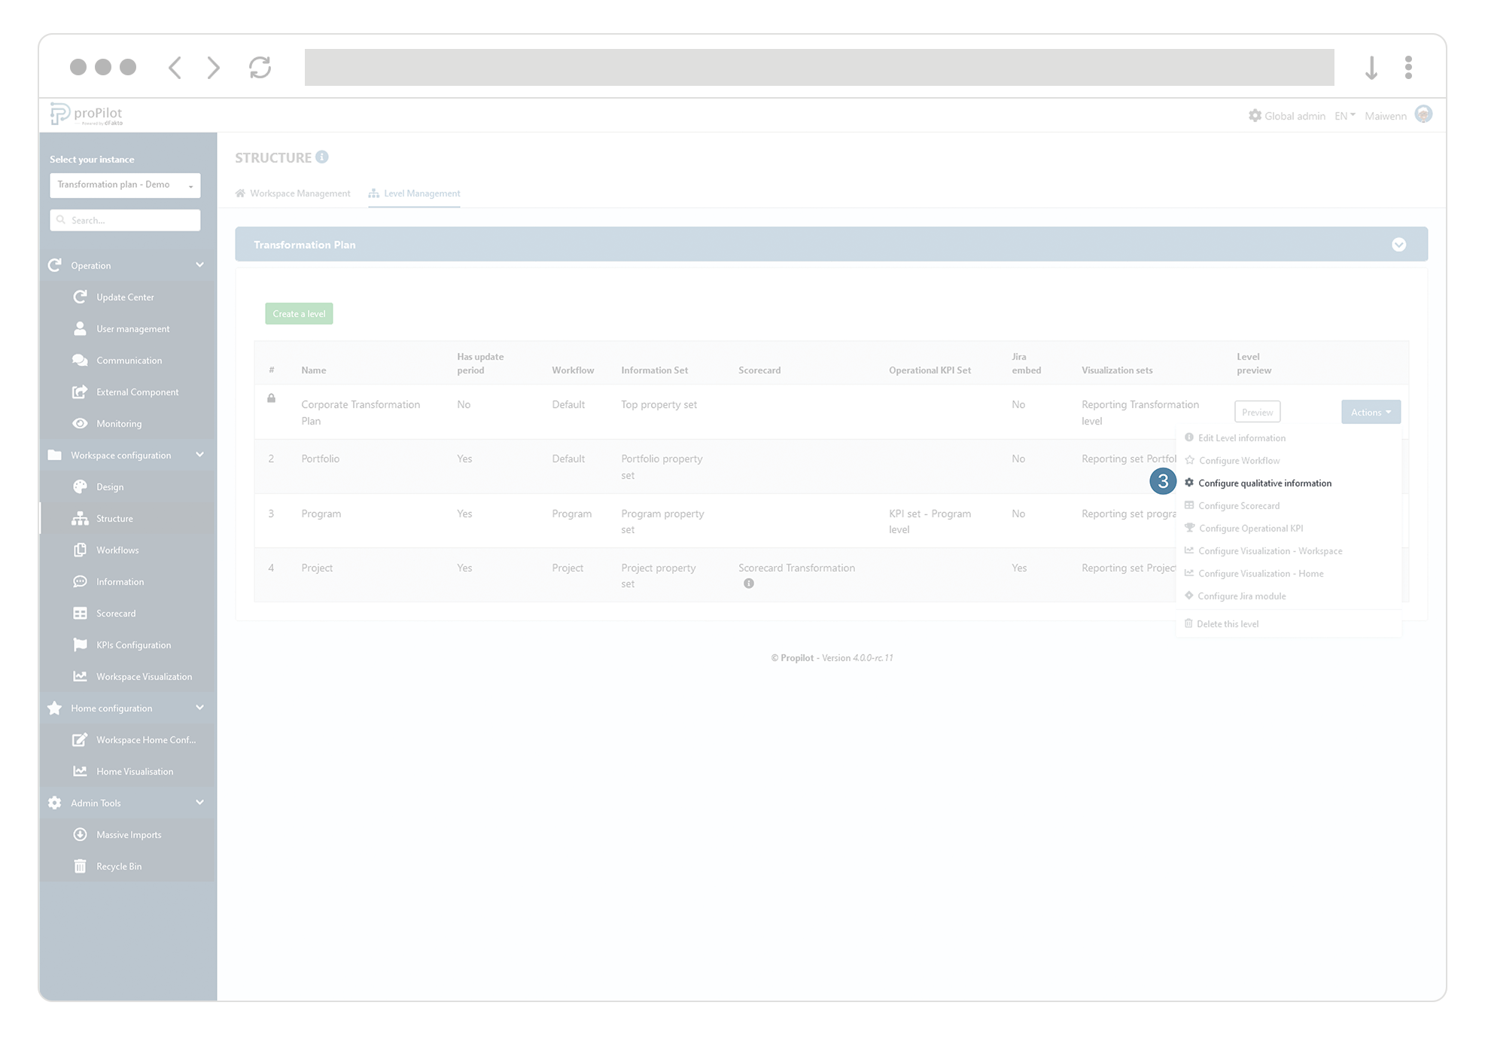
Task: Select the User management icon
Action: 81,328
